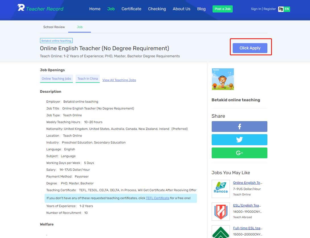Follow View All Teaching Jobs link

(119, 80)
